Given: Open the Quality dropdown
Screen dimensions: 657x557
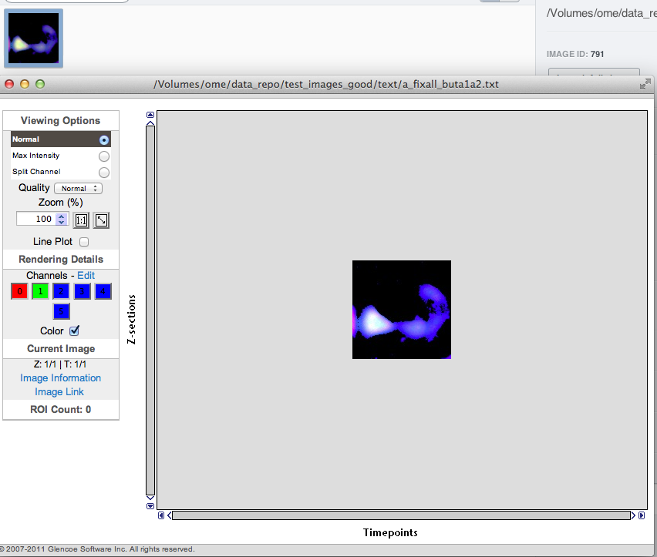Looking at the screenshot, I should pyautogui.click(x=79, y=188).
